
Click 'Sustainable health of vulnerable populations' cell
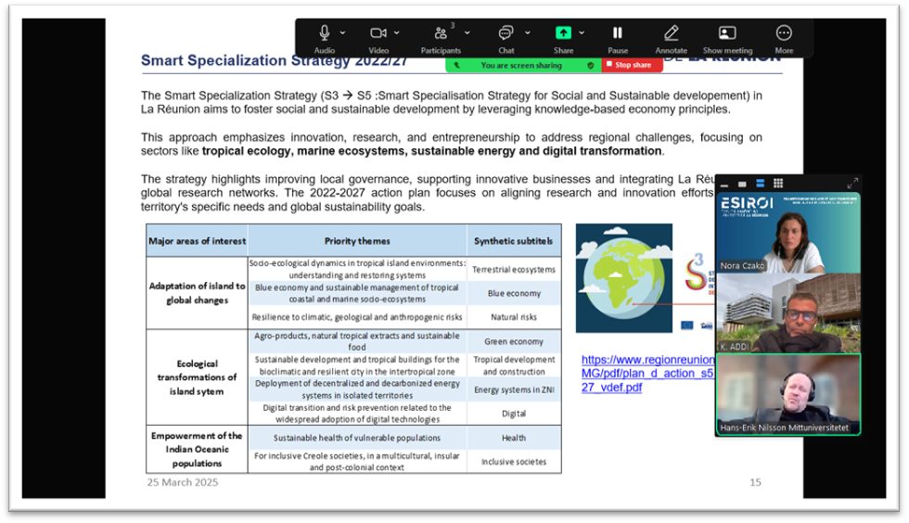coord(357,438)
